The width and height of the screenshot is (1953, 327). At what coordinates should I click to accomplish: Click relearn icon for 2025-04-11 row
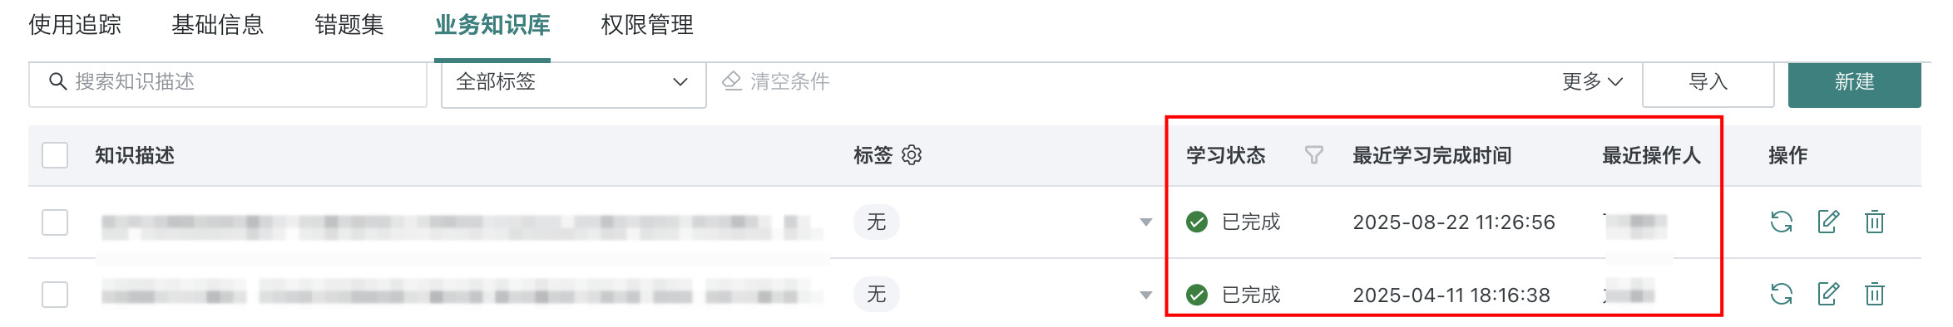point(1781,294)
